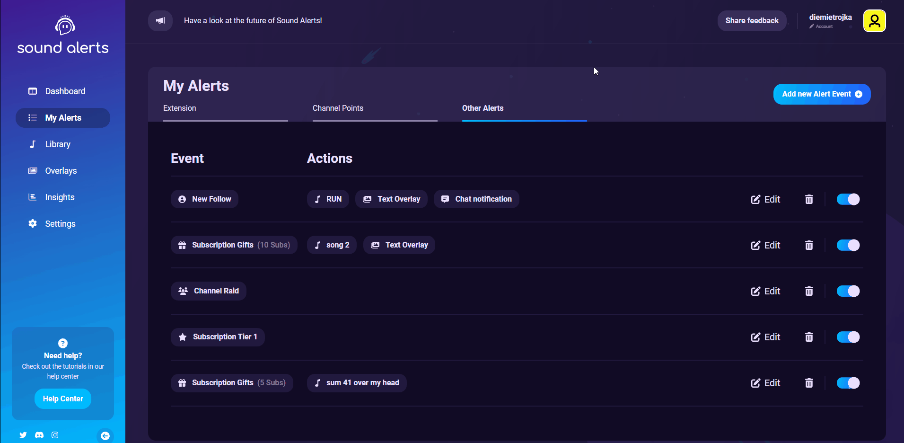Open the Help Center button

pyautogui.click(x=63, y=399)
